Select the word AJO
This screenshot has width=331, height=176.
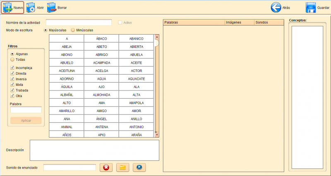[x=101, y=87]
